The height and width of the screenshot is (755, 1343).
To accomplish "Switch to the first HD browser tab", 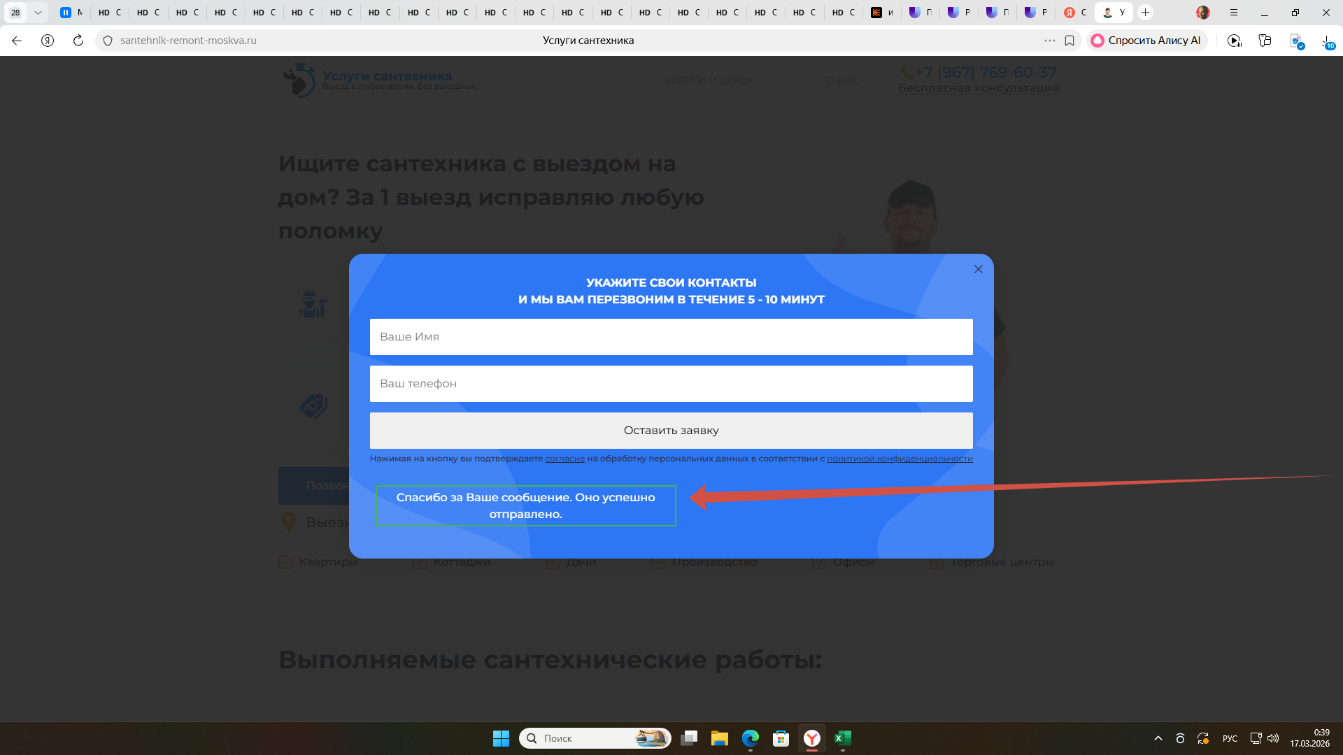I will (110, 13).
